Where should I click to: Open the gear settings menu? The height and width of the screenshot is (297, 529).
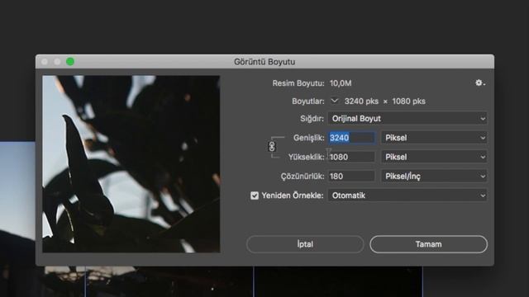[x=480, y=82]
